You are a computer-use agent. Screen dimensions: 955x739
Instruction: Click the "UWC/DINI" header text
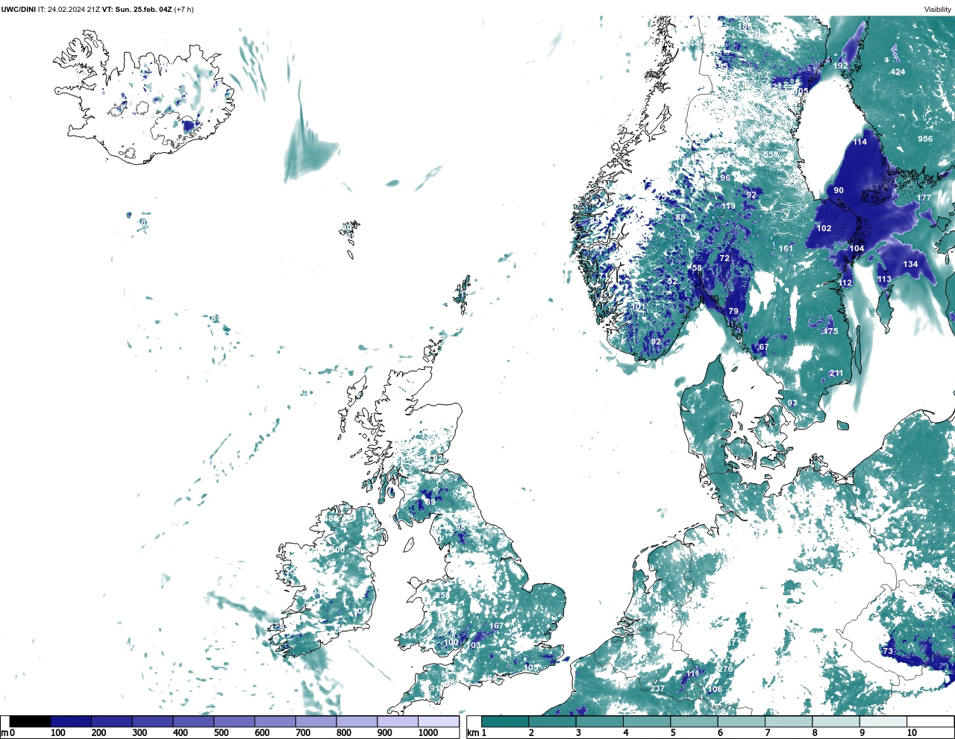19,10
